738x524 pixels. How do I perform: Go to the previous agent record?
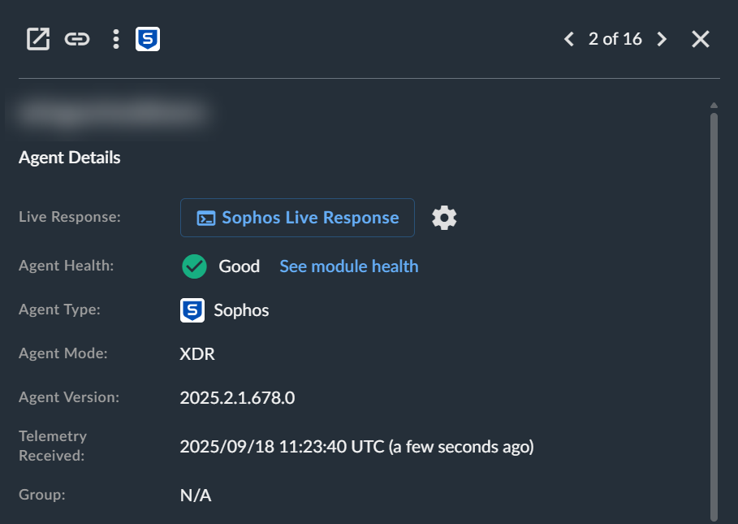pos(568,39)
